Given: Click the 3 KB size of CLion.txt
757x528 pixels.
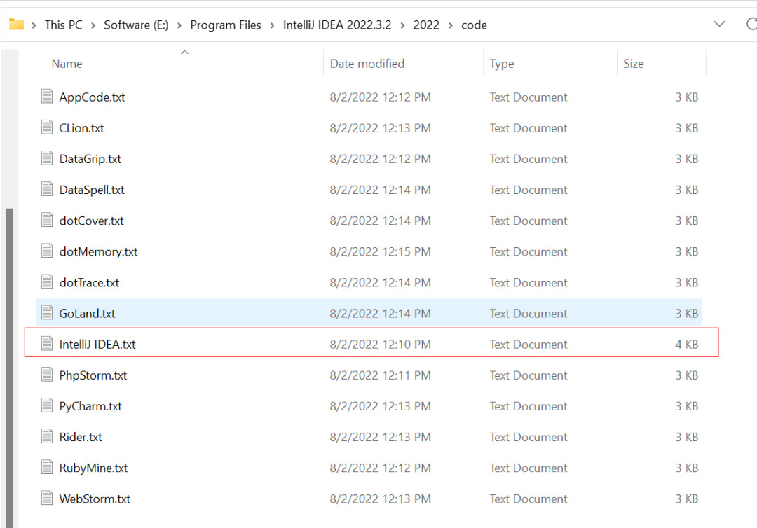Looking at the screenshot, I should click(686, 127).
